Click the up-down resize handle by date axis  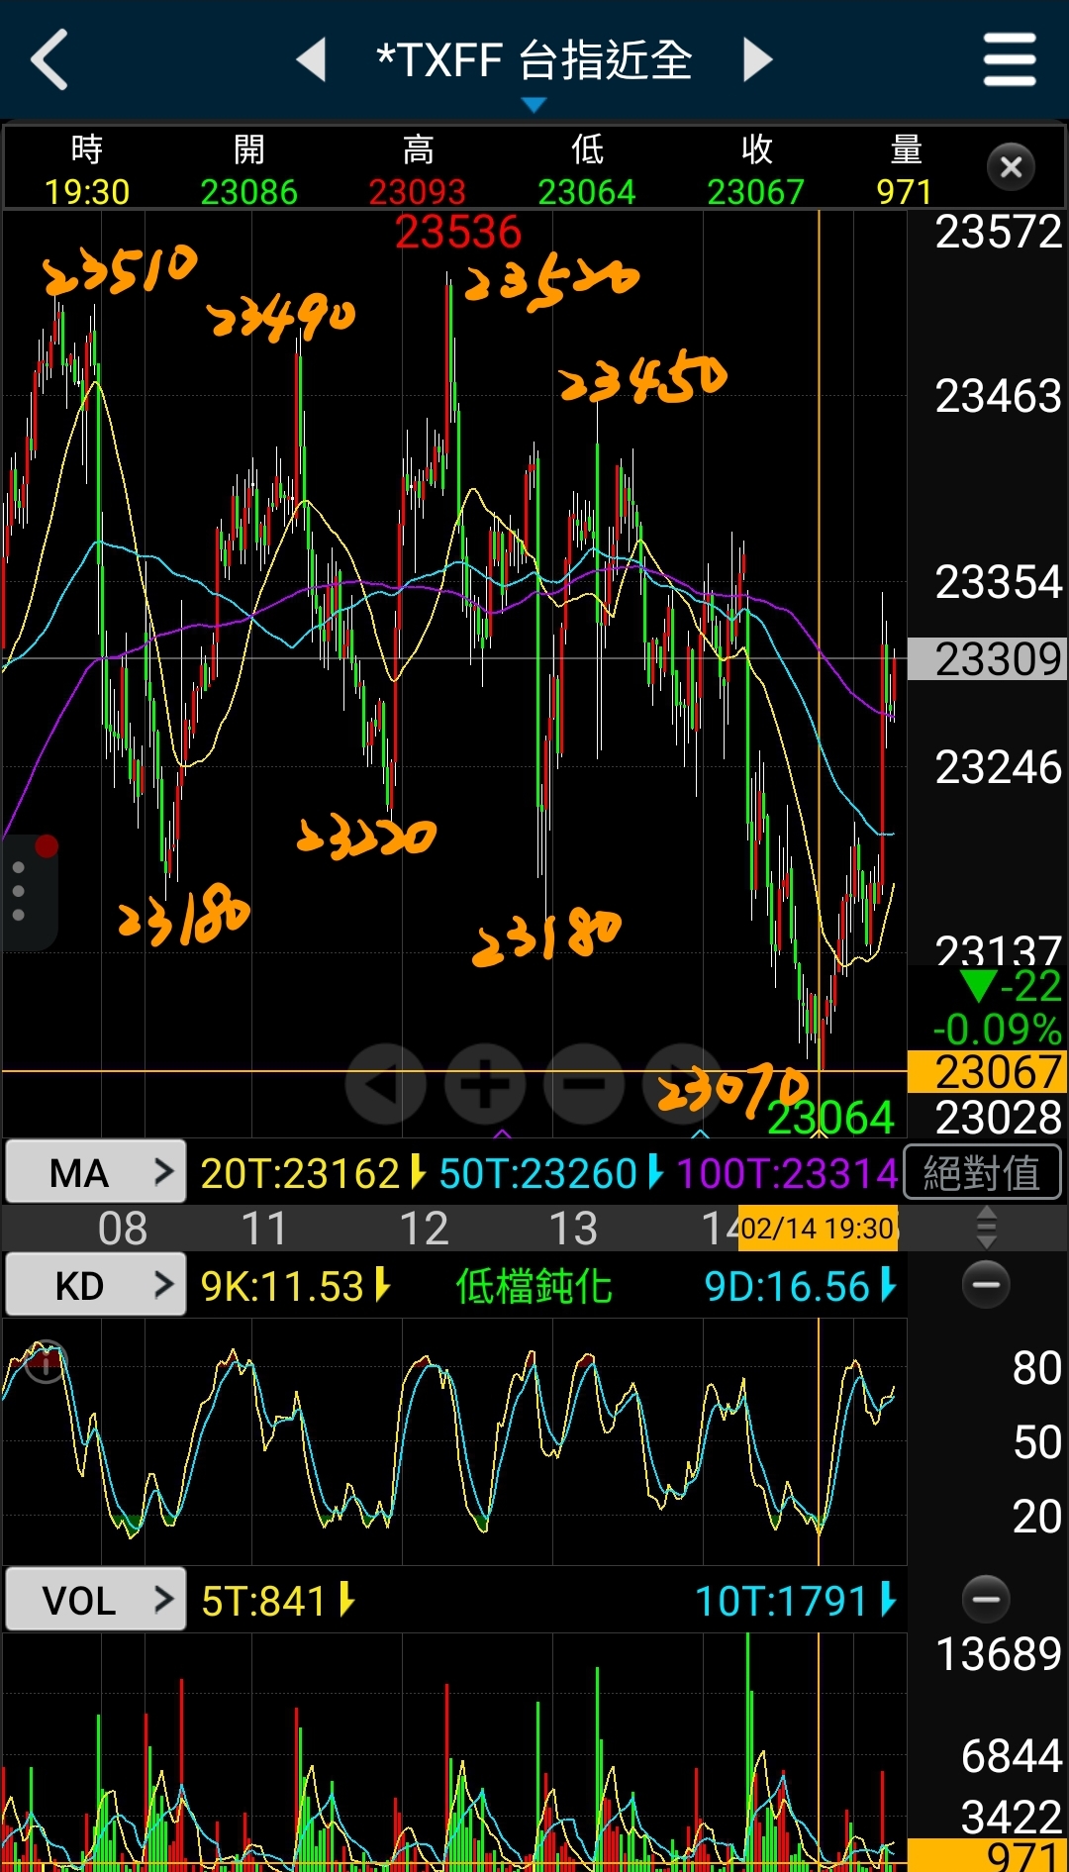coord(986,1228)
